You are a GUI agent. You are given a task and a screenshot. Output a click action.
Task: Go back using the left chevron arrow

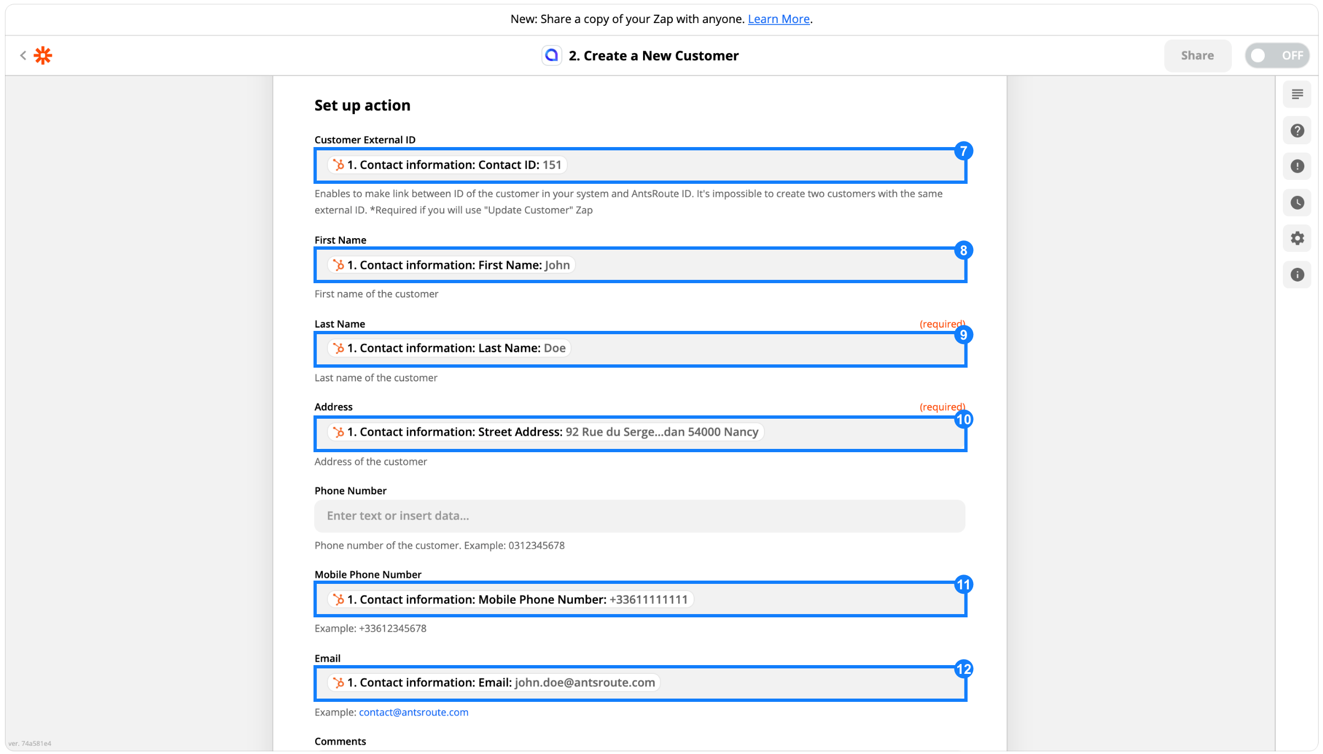point(23,55)
